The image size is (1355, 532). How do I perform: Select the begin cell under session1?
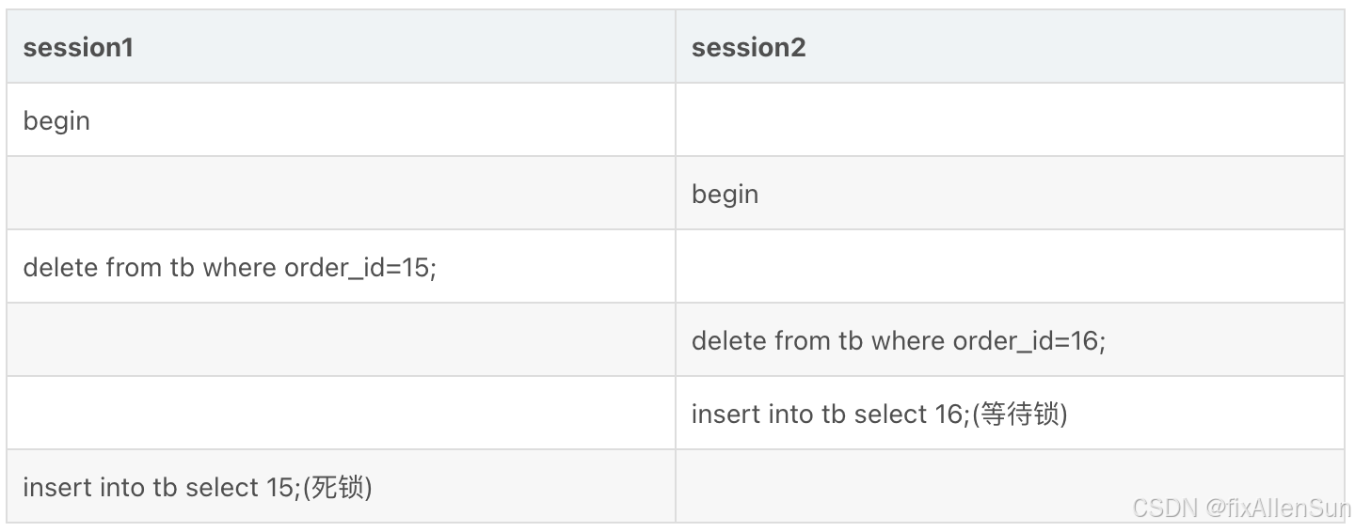pyautogui.click(x=341, y=119)
